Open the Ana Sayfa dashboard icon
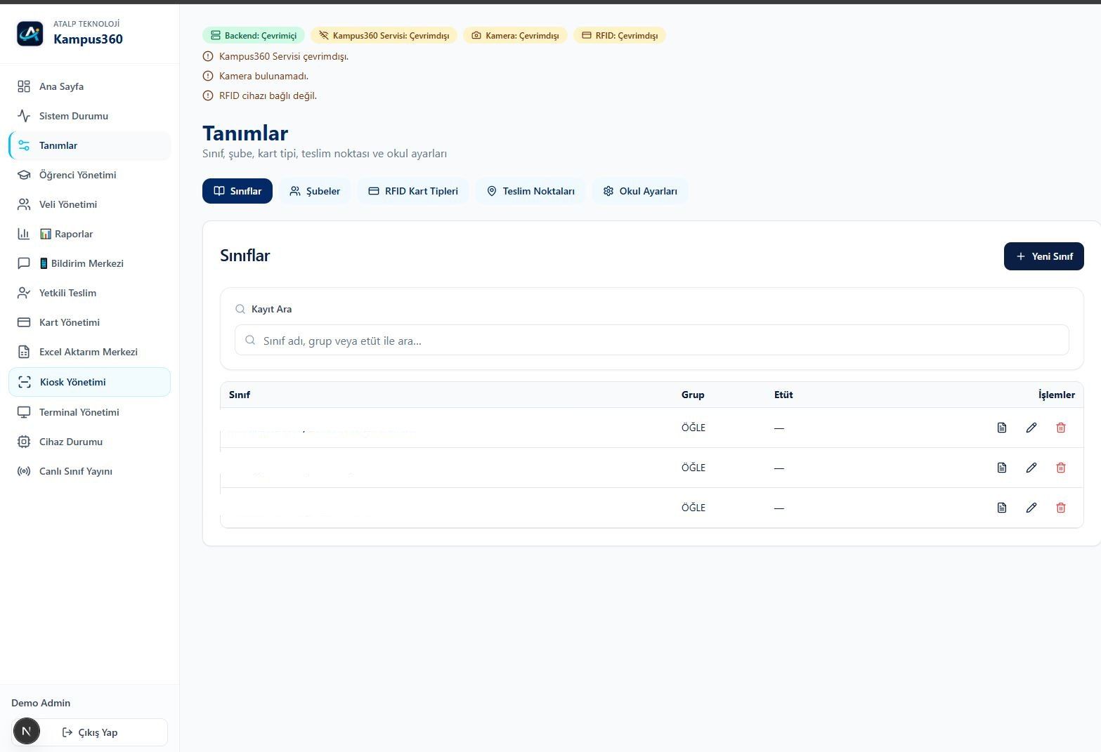This screenshot has height=752, width=1101. point(24,86)
